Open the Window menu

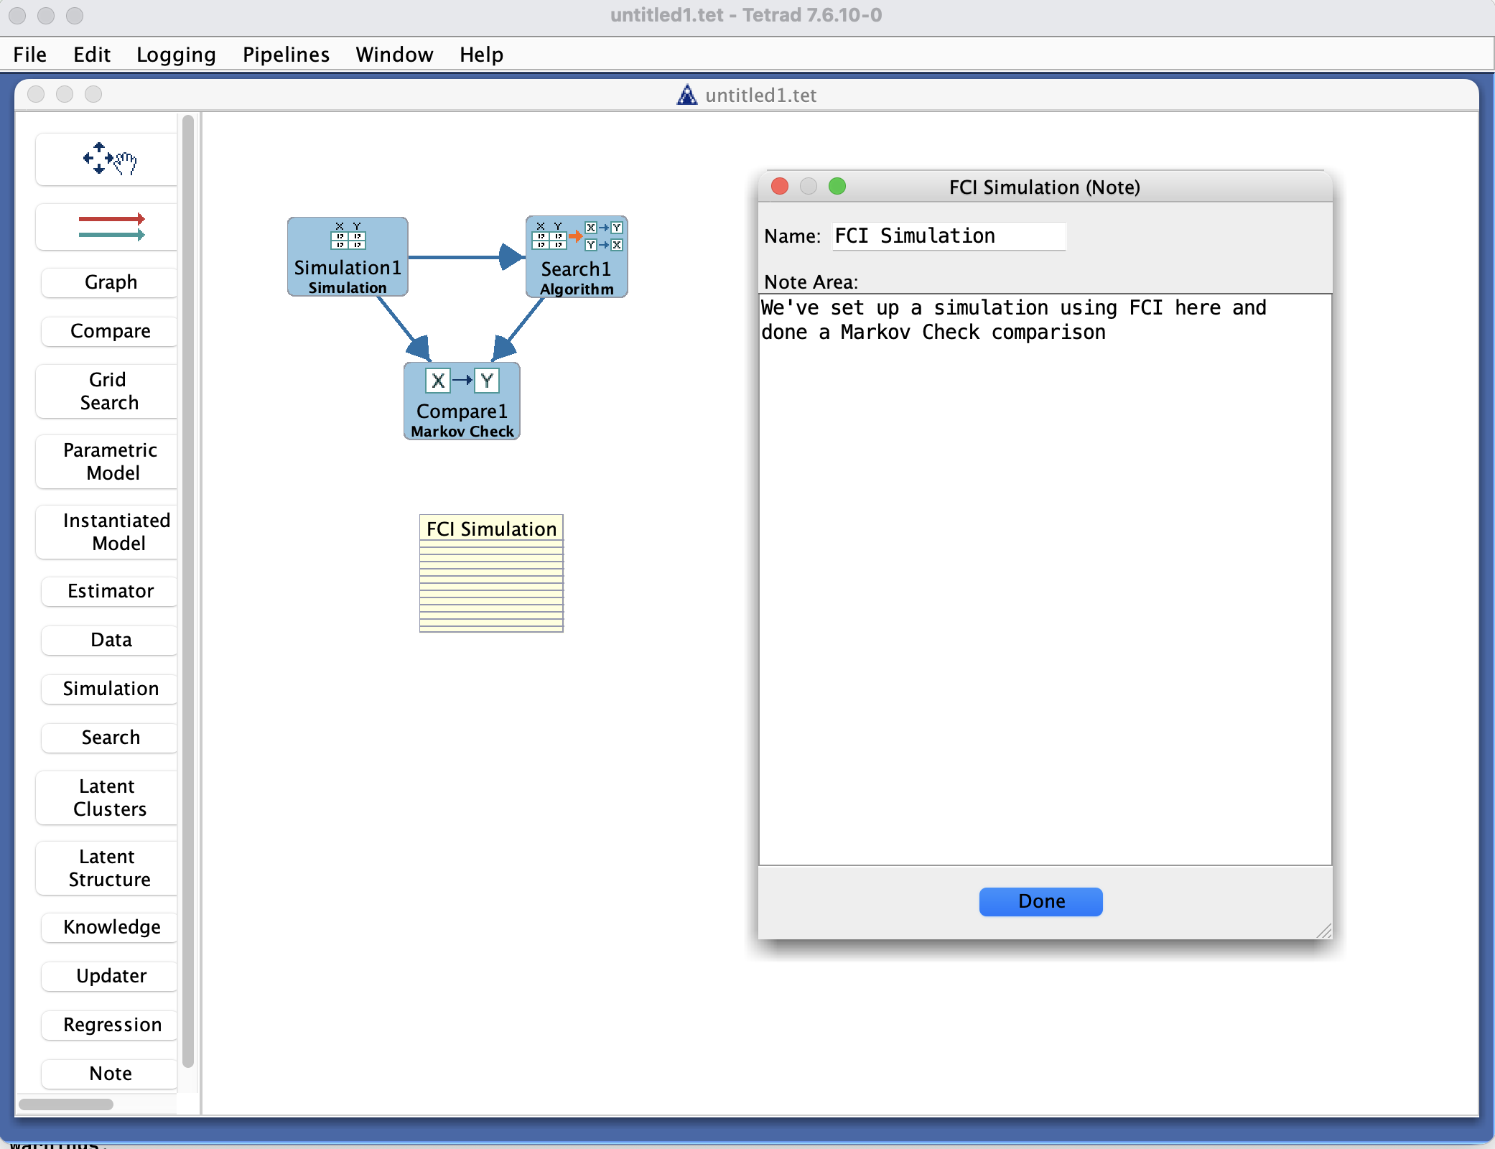[x=394, y=55]
